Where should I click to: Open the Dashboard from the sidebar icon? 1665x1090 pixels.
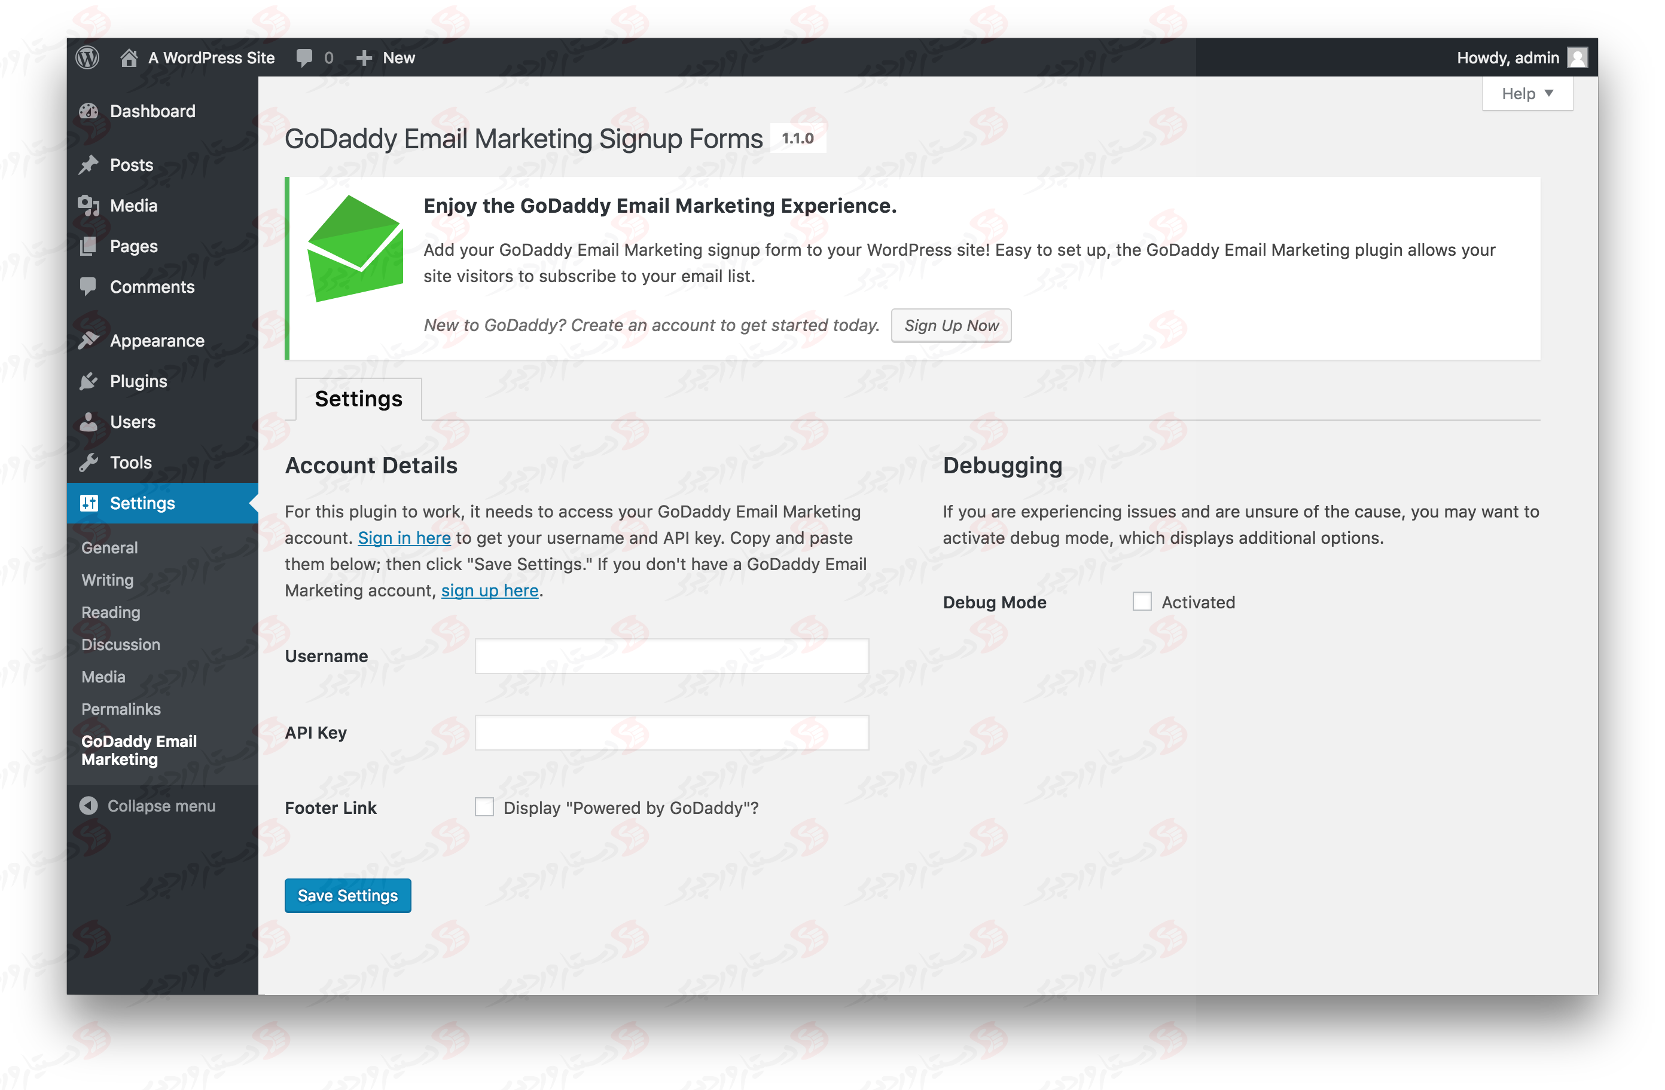pyautogui.click(x=89, y=111)
